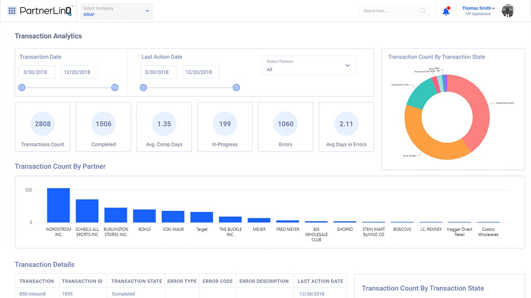Edit Transaction Date start 3/30/2018
Screen dimensions: 531x298
37,72
